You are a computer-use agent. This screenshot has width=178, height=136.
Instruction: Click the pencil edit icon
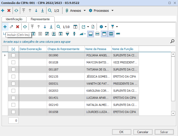click(x=11, y=27)
